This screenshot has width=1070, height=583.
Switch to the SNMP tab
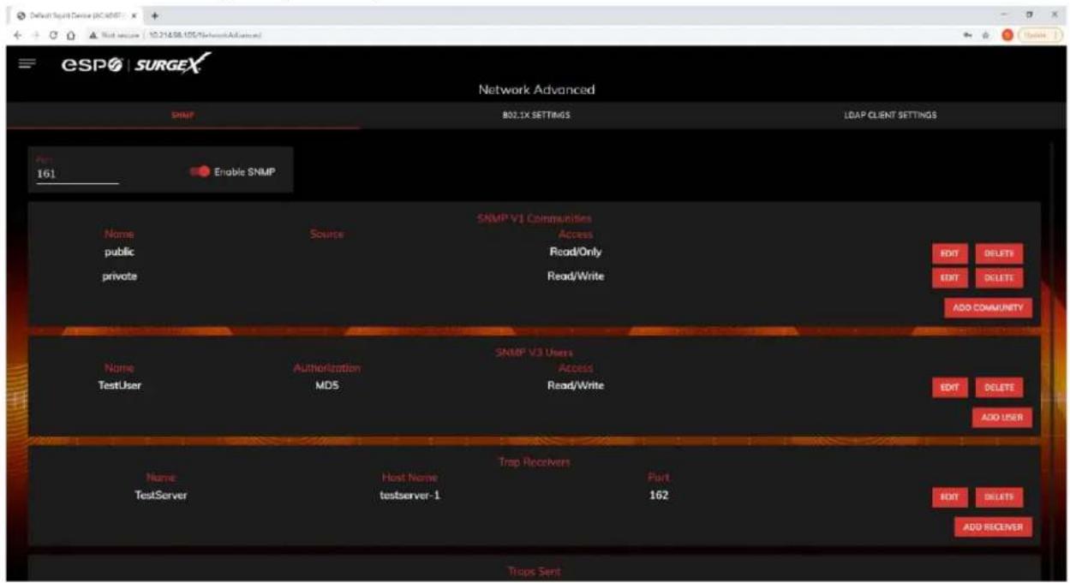click(182, 116)
